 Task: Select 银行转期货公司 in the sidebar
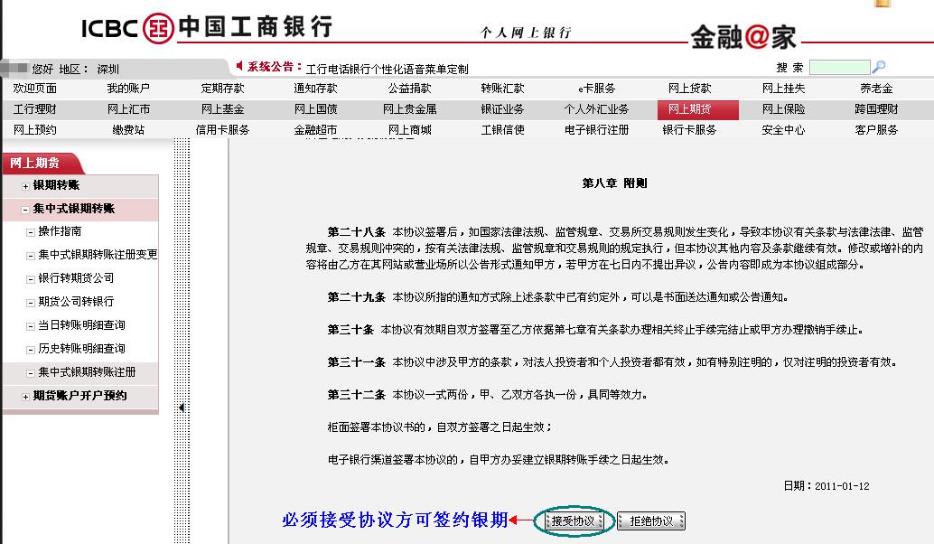(x=76, y=277)
